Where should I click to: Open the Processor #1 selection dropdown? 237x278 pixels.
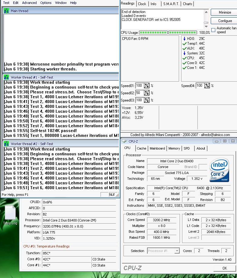pyautogui.click(x=164, y=251)
